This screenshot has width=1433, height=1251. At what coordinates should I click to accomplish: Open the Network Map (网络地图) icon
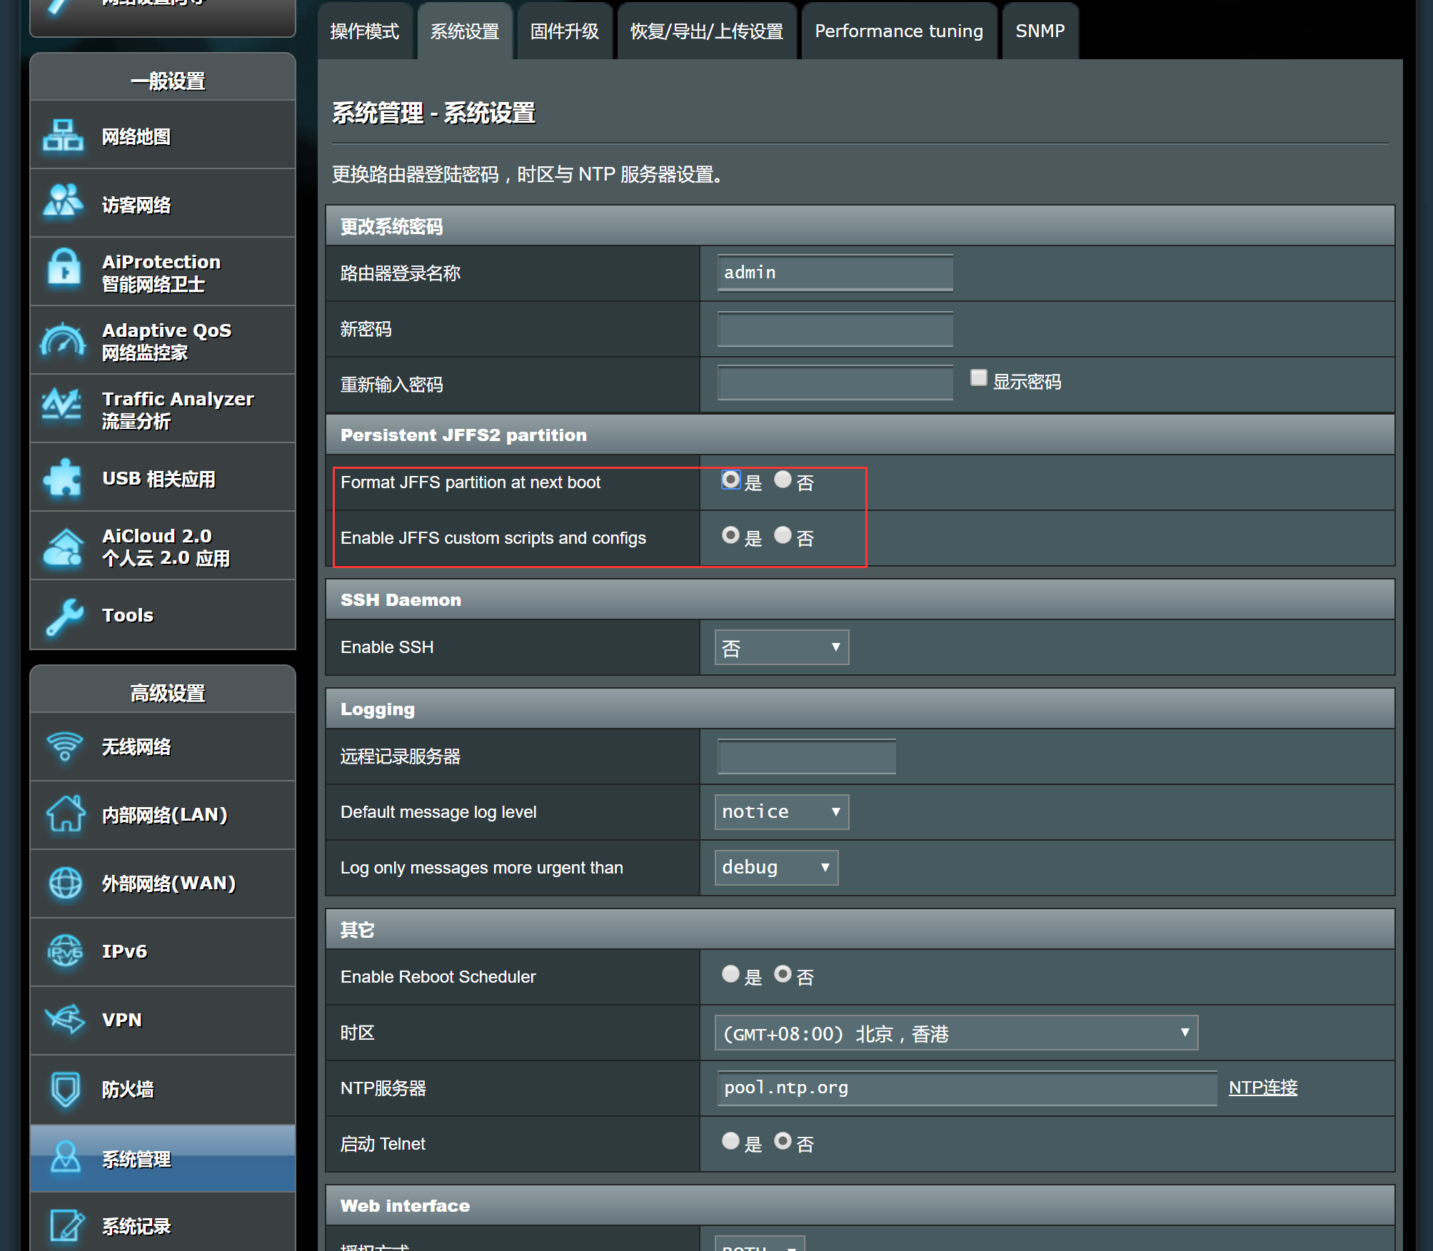(x=63, y=136)
